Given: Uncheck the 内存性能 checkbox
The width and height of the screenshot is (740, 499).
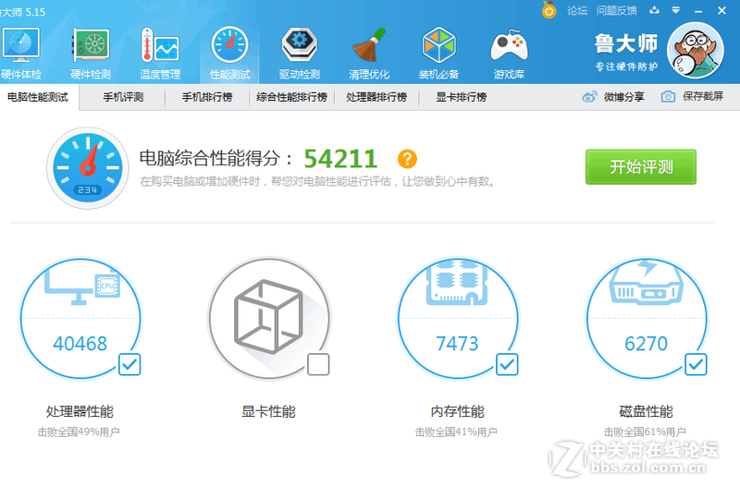Looking at the screenshot, I should tap(507, 364).
